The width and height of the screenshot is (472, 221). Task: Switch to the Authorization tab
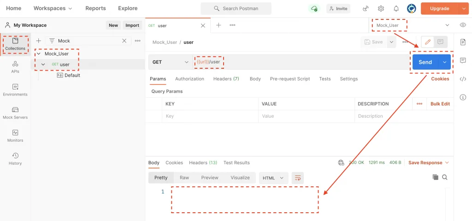[189, 79]
